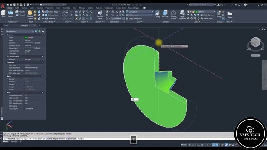Click Extract Edges in Solid Editing
The width and height of the screenshot is (267, 150).
click(52, 12)
